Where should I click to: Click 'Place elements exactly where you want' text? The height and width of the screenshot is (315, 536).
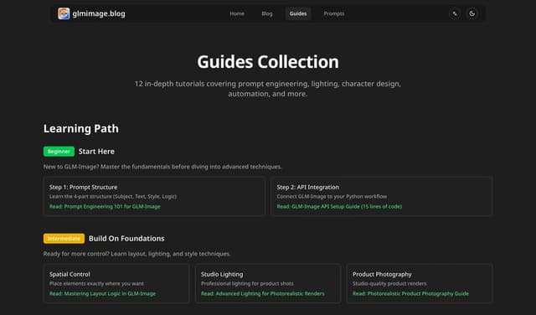[96, 284]
